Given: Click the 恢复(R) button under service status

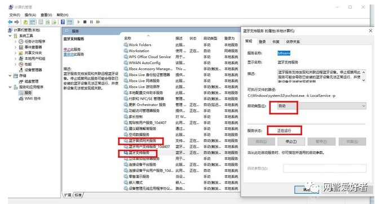Looking at the screenshot, I should pos(352,141).
